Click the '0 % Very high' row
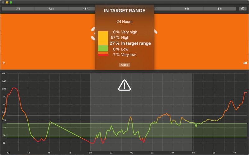Screen dimensions: 249x155 click(x=125, y=32)
